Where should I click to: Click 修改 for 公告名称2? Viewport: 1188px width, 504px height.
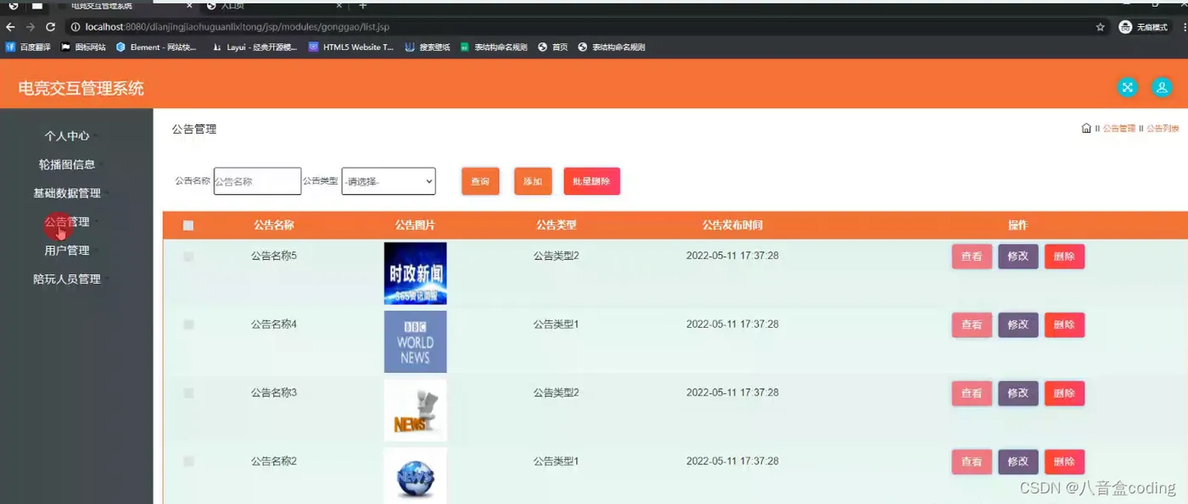pyautogui.click(x=1018, y=462)
